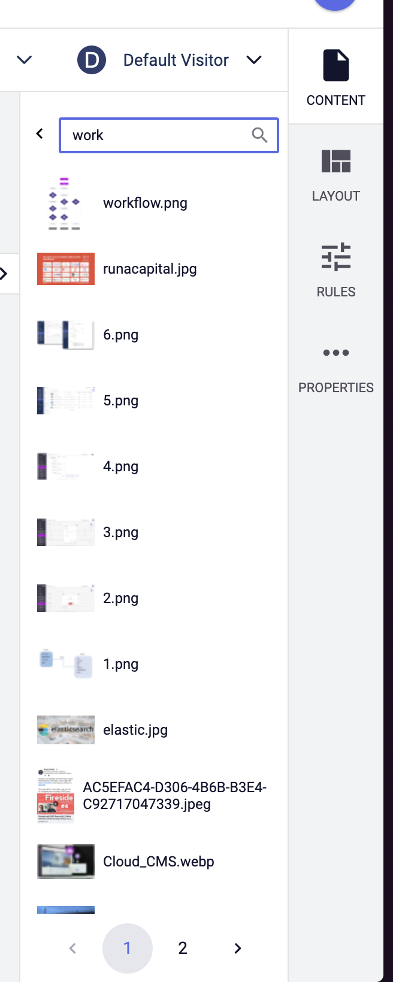
Task: Click the elastic.jpg image preview
Action: [66, 729]
